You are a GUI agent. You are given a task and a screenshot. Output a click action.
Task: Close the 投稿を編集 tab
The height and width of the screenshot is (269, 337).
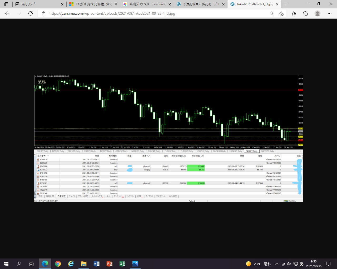[223, 4]
